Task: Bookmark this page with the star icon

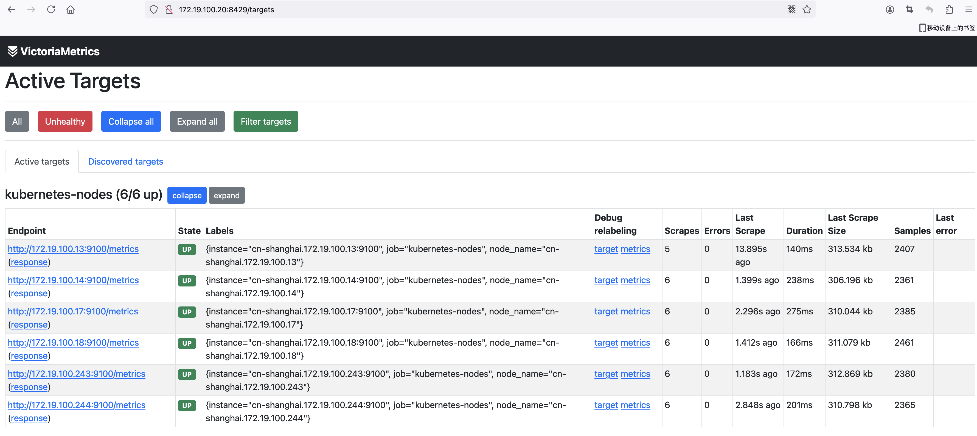Action: click(x=807, y=10)
